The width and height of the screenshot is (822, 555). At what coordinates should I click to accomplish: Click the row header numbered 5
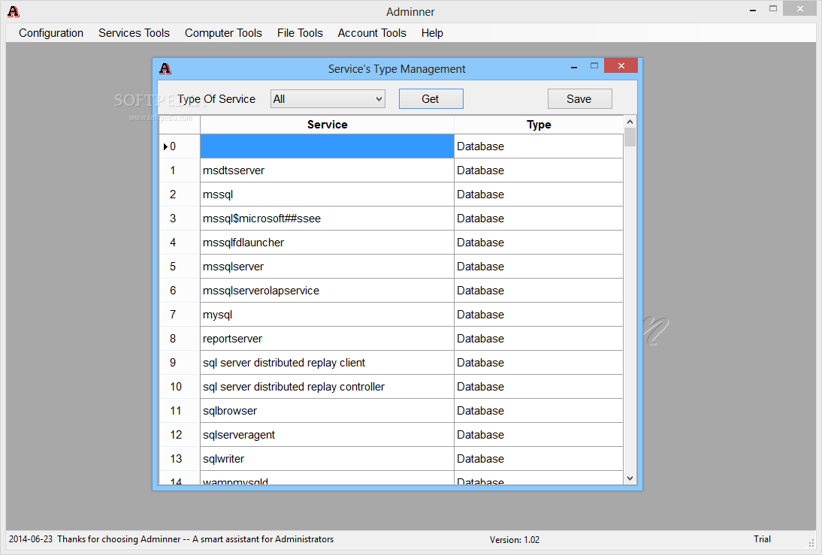(180, 267)
